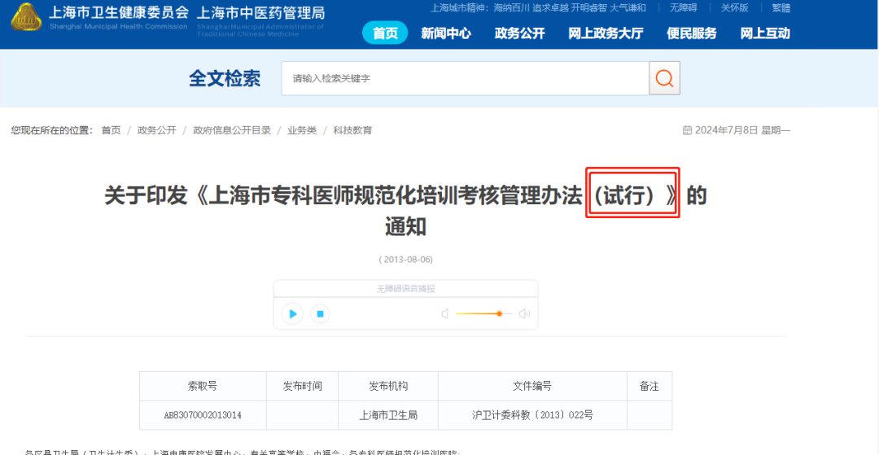Switch to 关怀版 care mode
The width and height of the screenshot is (879, 455).
pyautogui.click(x=734, y=8)
